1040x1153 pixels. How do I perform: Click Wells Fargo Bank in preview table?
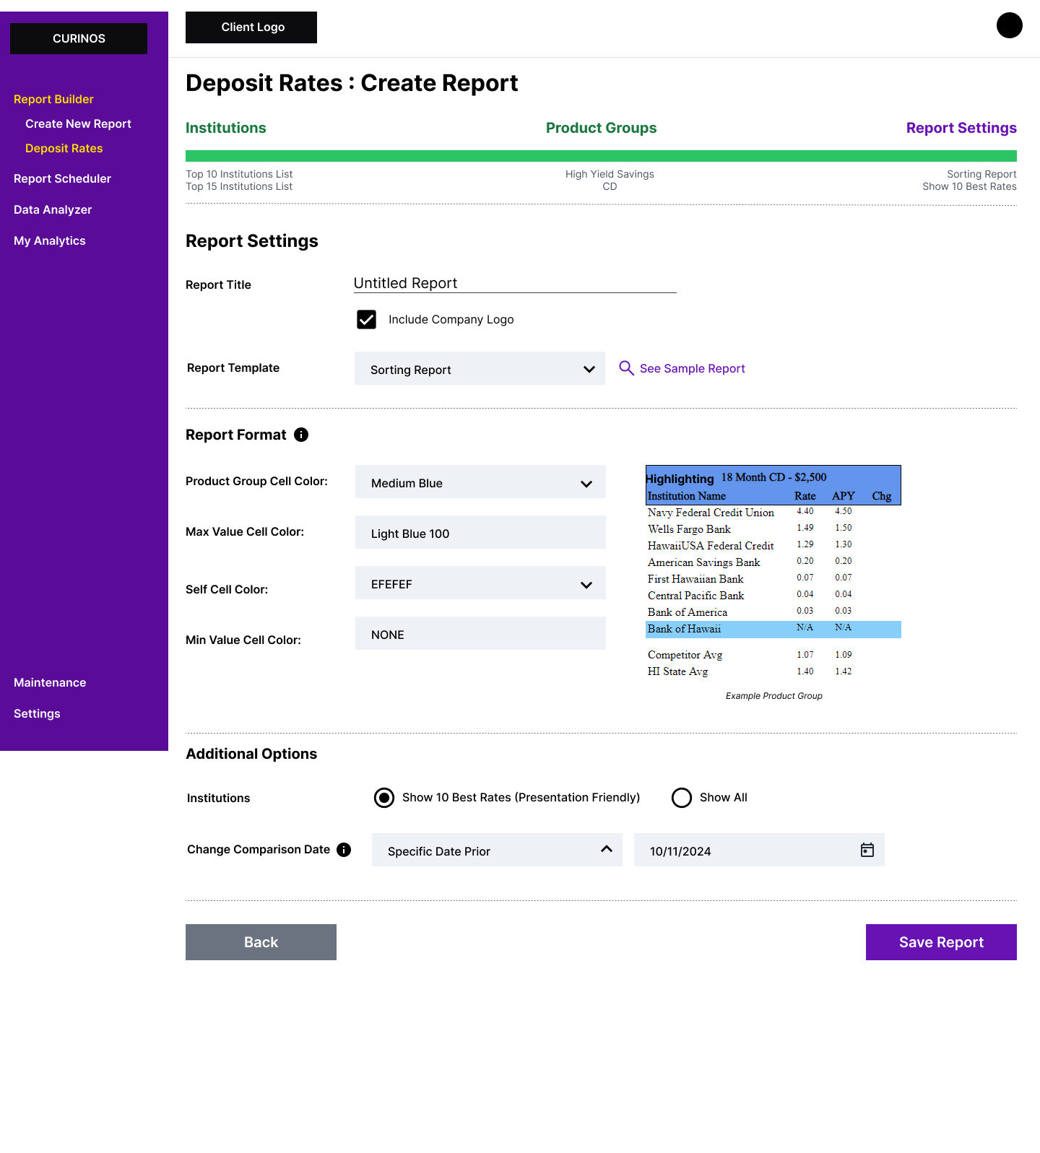(689, 529)
